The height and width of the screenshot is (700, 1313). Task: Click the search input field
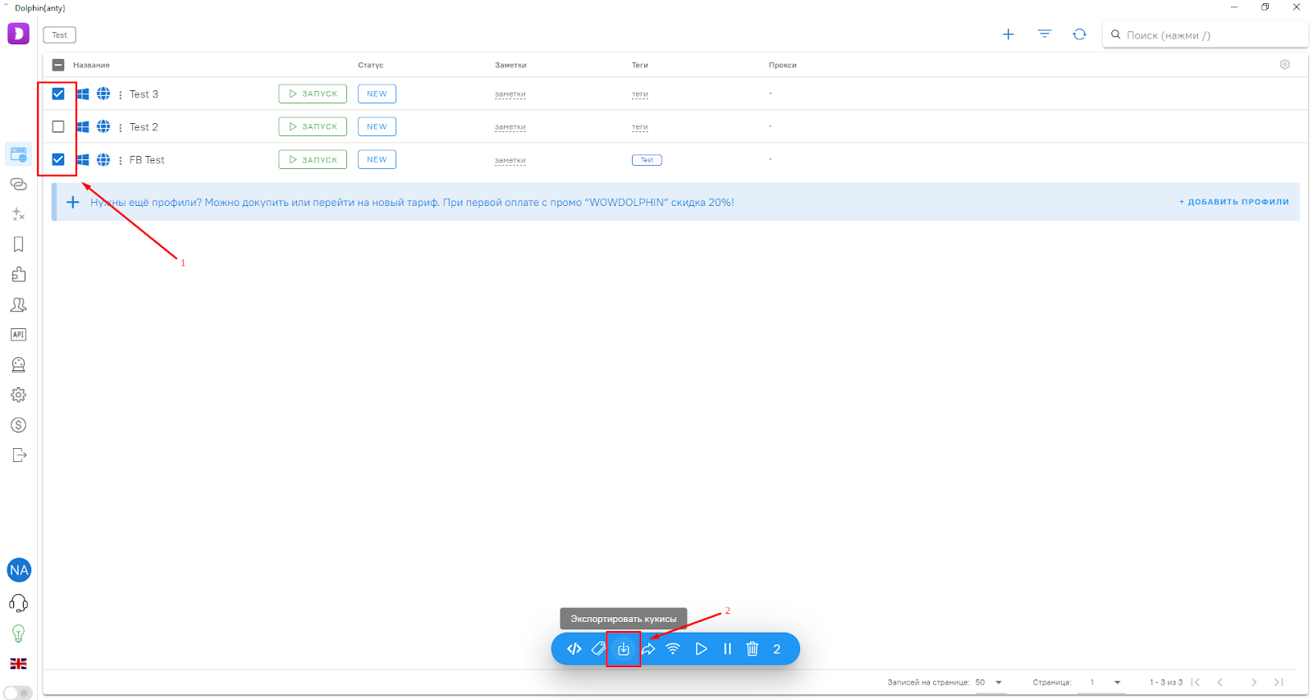click(x=1206, y=35)
